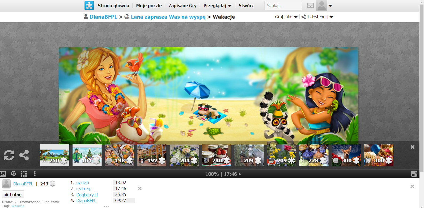Close the suggested puzzles strip
This screenshot has height=208, width=424.
click(x=413, y=147)
